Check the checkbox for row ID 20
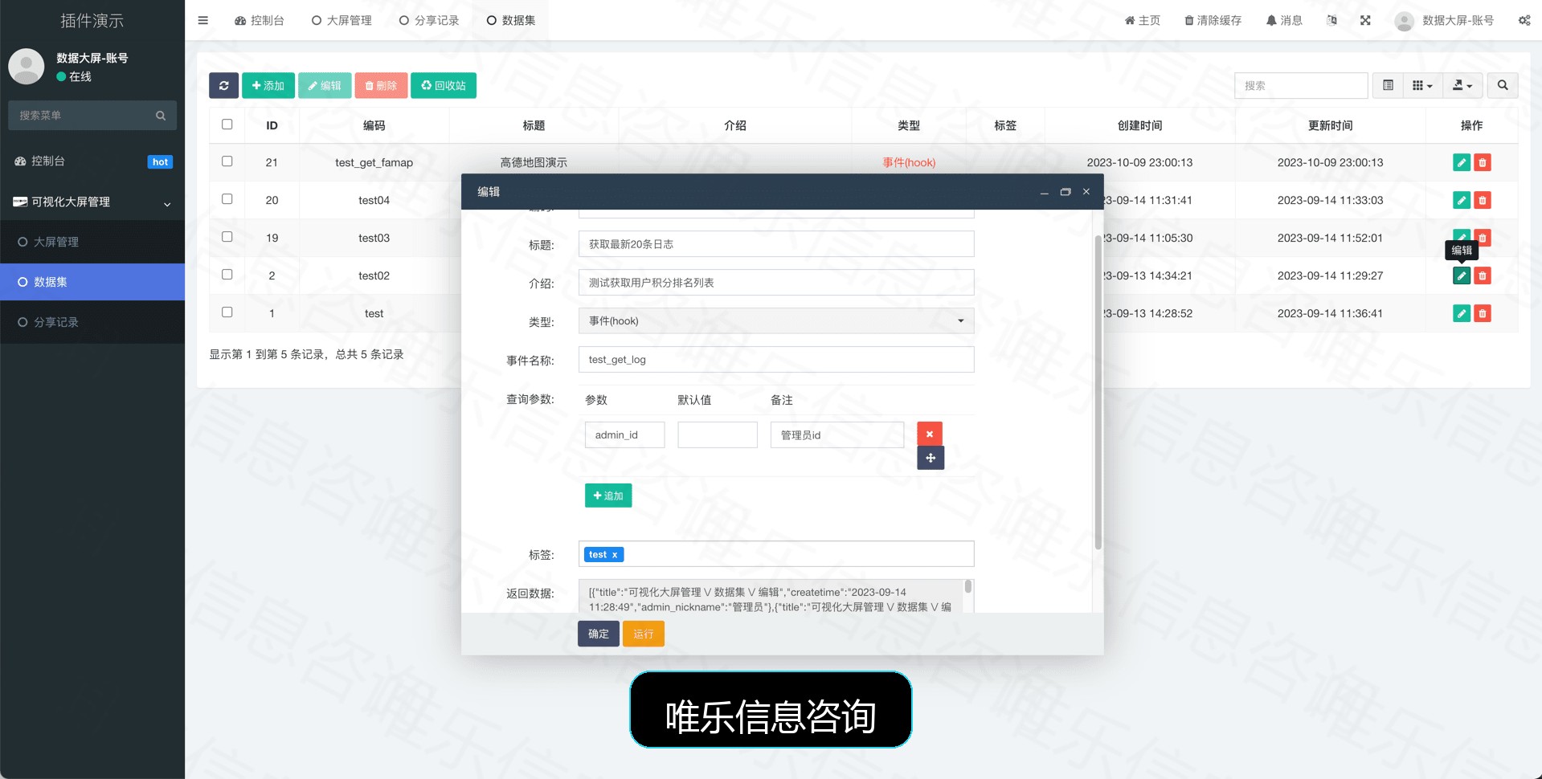 click(227, 199)
